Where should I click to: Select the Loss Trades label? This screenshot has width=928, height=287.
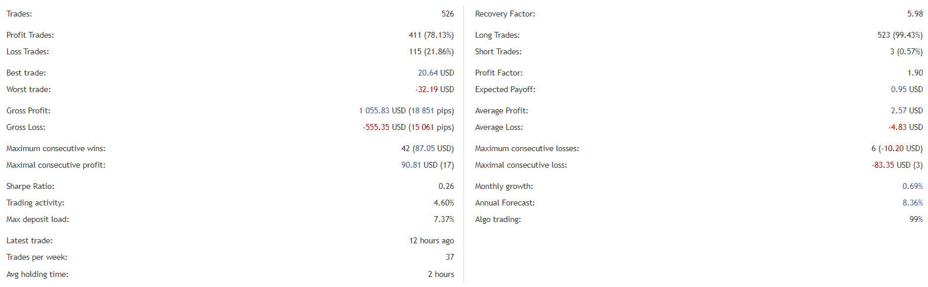pyautogui.click(x=28, y=51)
